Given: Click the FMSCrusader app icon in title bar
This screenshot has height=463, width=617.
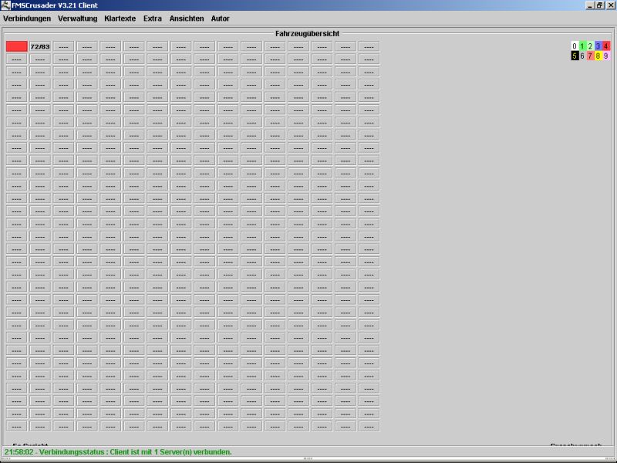Looking at the screenshot, I should (5, 5).
